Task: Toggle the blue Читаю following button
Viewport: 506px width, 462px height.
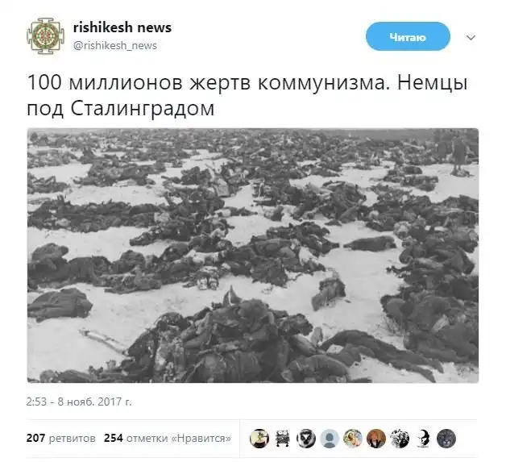Action: 408,36
